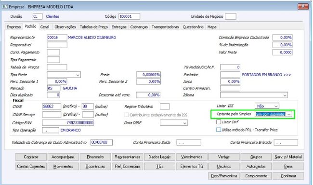This screenshot has height=185, width=313.
Task: Open the Ocorrências button
Action: pos(95,166)
